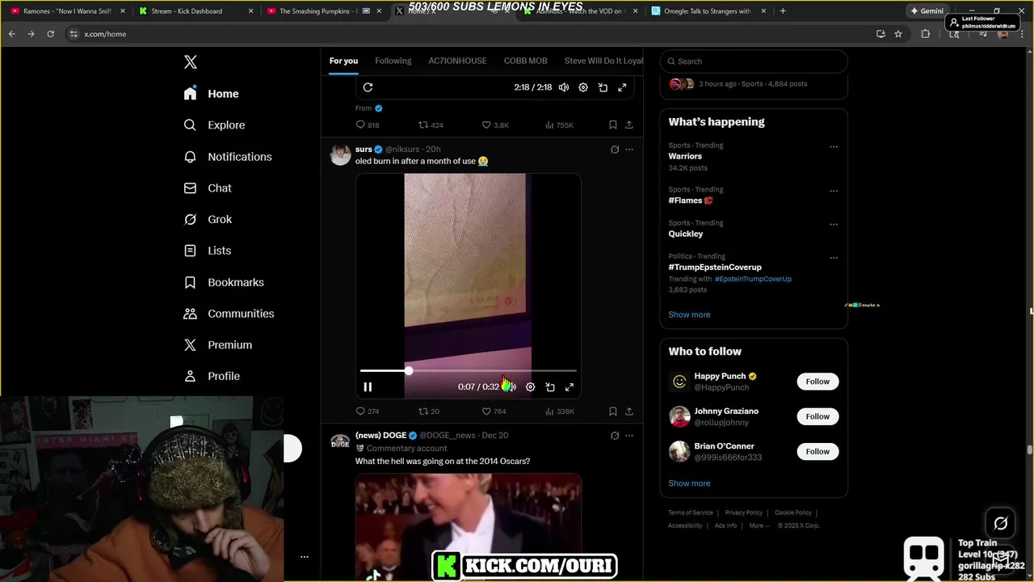Repost surs post with 20 reposts
Image resolution: width=1034 pixels, height=582 pixels.
429,411
